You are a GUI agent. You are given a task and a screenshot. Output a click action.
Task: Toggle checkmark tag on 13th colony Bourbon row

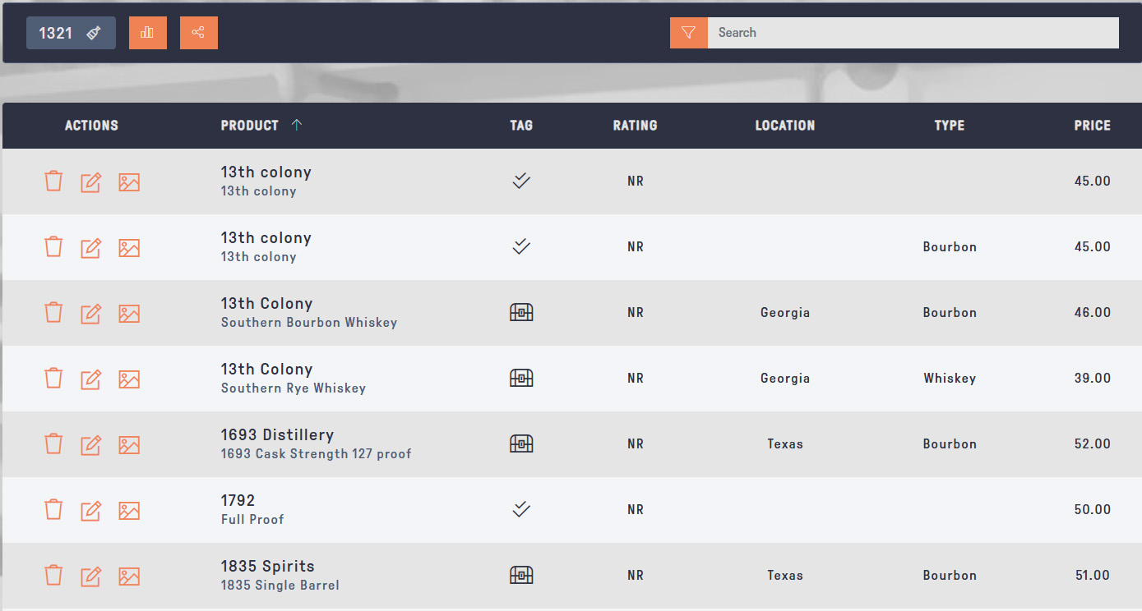(x=521, y=246)
